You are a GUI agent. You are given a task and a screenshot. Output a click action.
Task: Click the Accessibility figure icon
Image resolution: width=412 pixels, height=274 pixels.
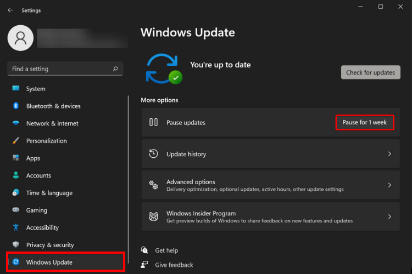tap(16, 227)
